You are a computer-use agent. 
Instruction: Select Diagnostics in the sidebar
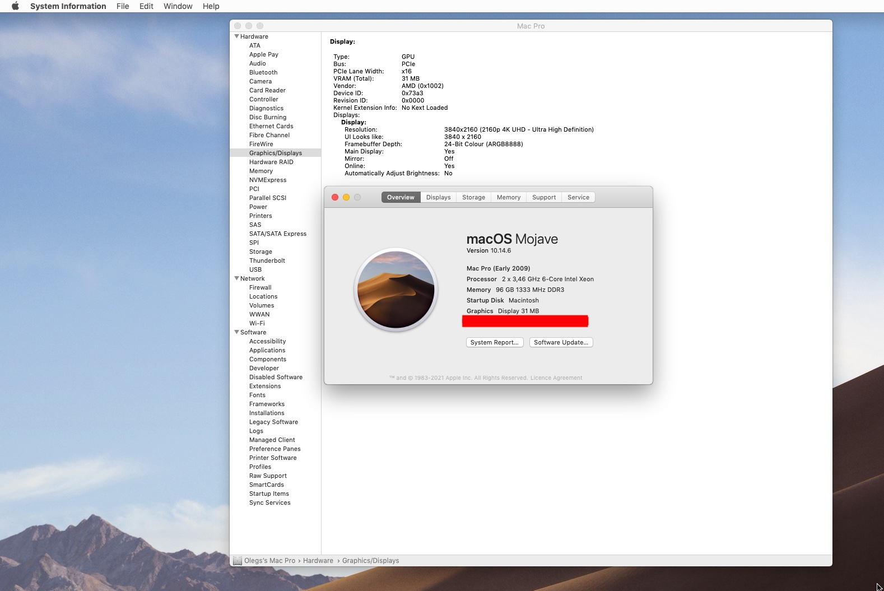coord(266,108)
